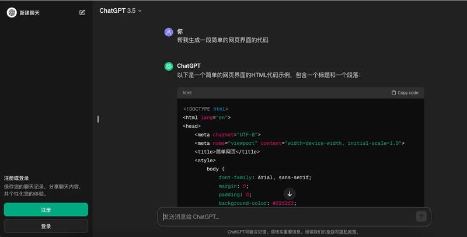Click the 新建聊天 label

[30, 13]
